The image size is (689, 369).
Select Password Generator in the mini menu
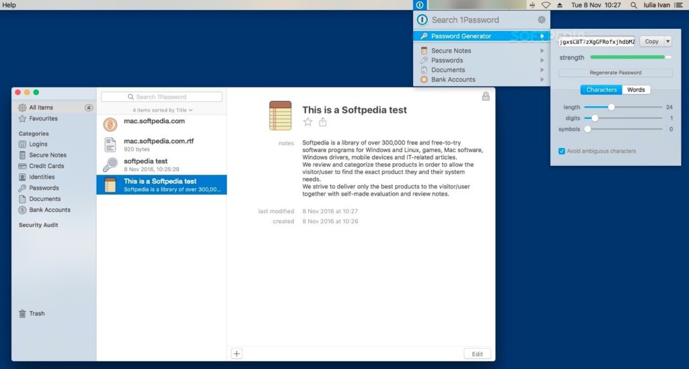[482, 36]
